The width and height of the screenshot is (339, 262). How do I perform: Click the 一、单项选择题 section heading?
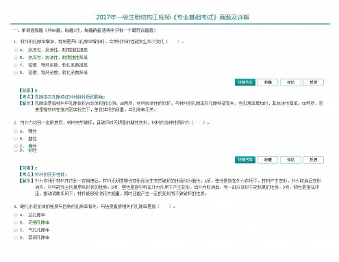coord(84,30)
